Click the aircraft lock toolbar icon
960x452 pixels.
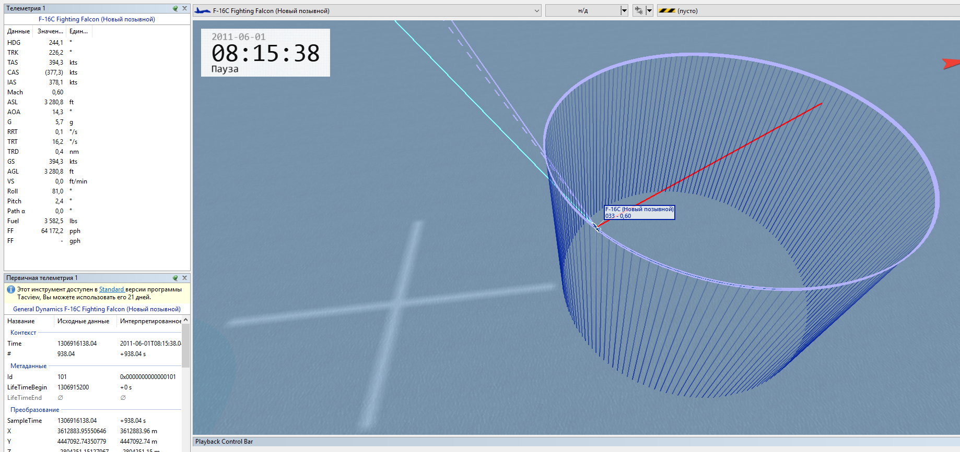click(x=638, y=10)
